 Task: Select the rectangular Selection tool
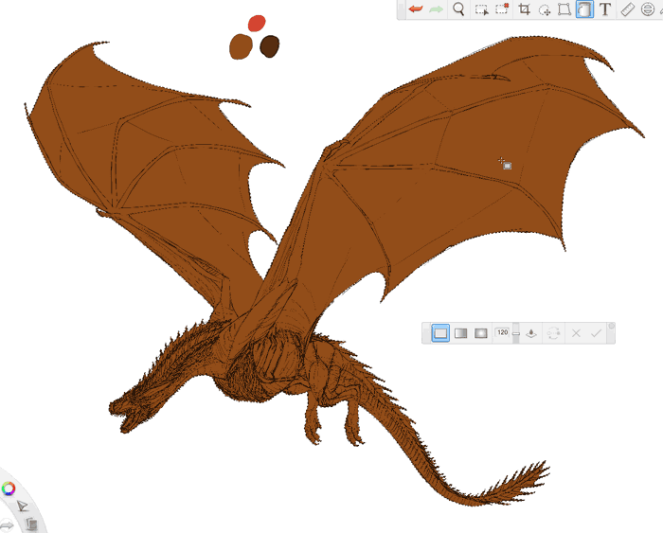(x=481, y=9)
